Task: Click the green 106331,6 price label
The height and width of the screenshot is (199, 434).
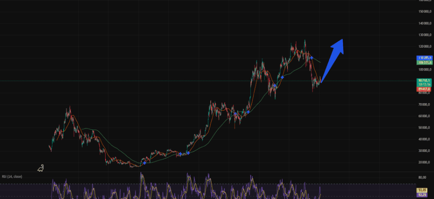Action: (x=424, y=62)
